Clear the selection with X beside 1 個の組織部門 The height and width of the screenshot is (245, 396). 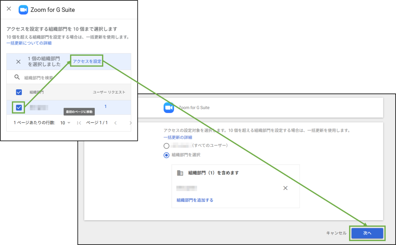[18, 62]
